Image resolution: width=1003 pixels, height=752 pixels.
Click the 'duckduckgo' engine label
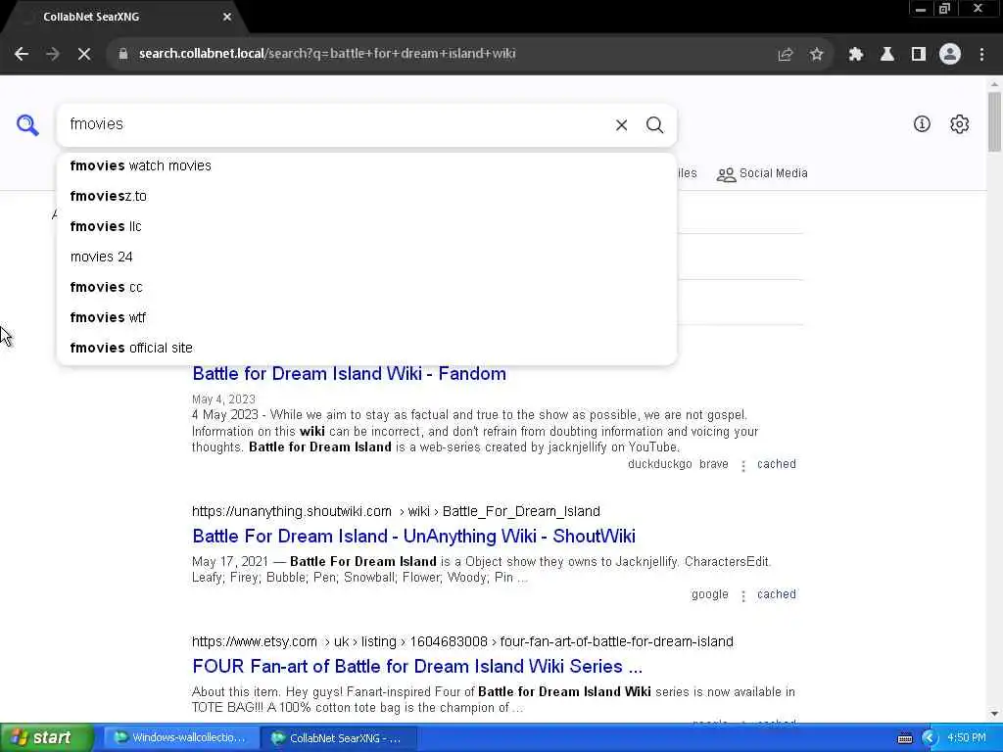pos(659,464)
